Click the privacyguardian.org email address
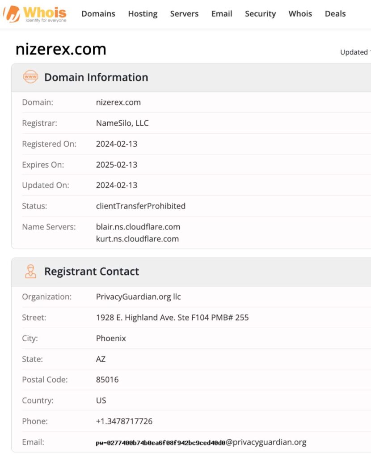 coord(201,442)
